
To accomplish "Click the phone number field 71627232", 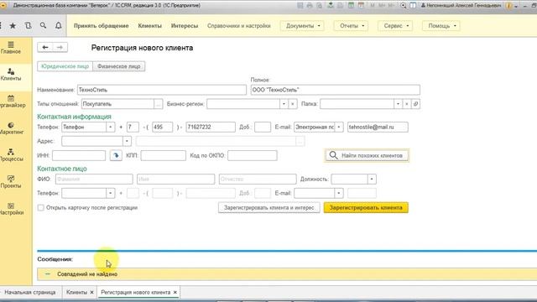I will click(x=211, y=127).
